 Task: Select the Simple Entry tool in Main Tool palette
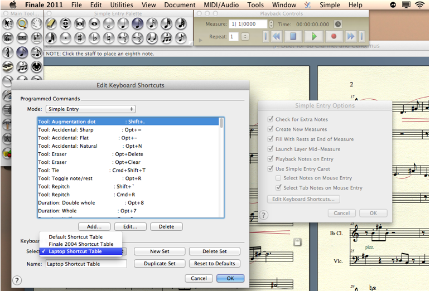coord(22,52)
